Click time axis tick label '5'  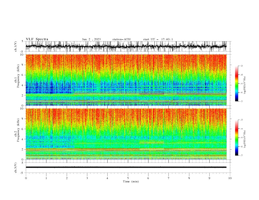click(128, 178)
